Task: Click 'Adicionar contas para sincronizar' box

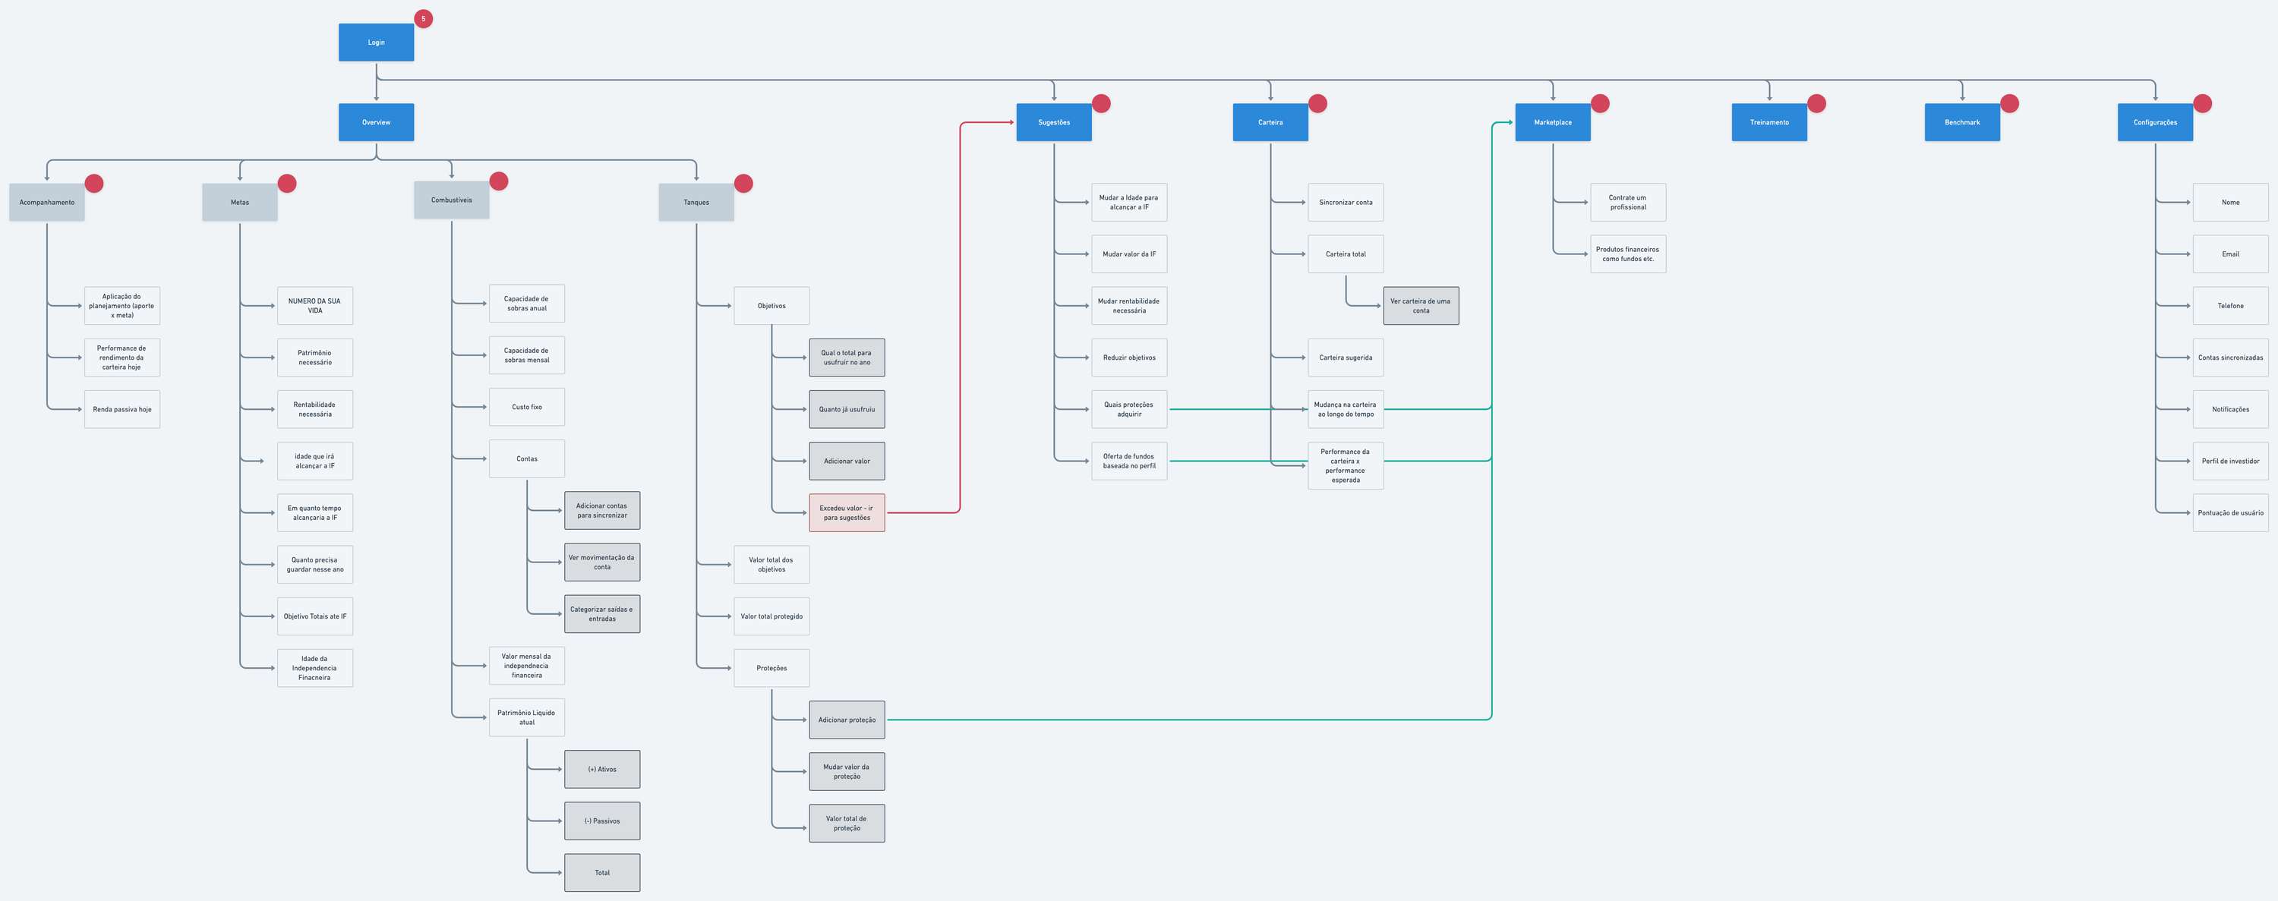Action: click(x=602, y=510)
